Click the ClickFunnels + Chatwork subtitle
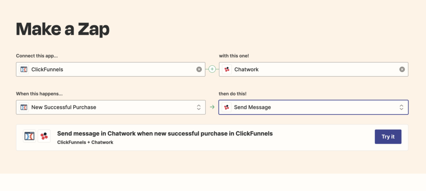Viewport: 426px width, 191px height. [85, 142]
